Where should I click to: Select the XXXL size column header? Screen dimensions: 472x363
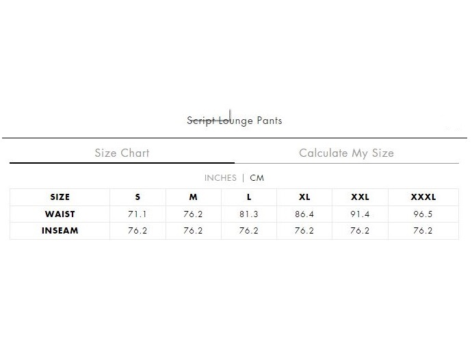423,197
